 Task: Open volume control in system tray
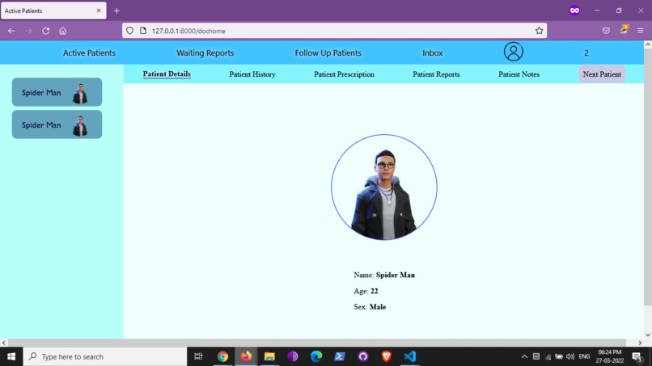pos(570,356)
